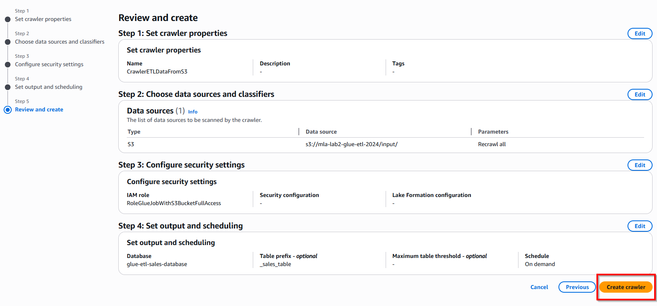This screenshot has width=657, height=306.
Task: Click the Step 3 circle indicator
Action: 8,65
